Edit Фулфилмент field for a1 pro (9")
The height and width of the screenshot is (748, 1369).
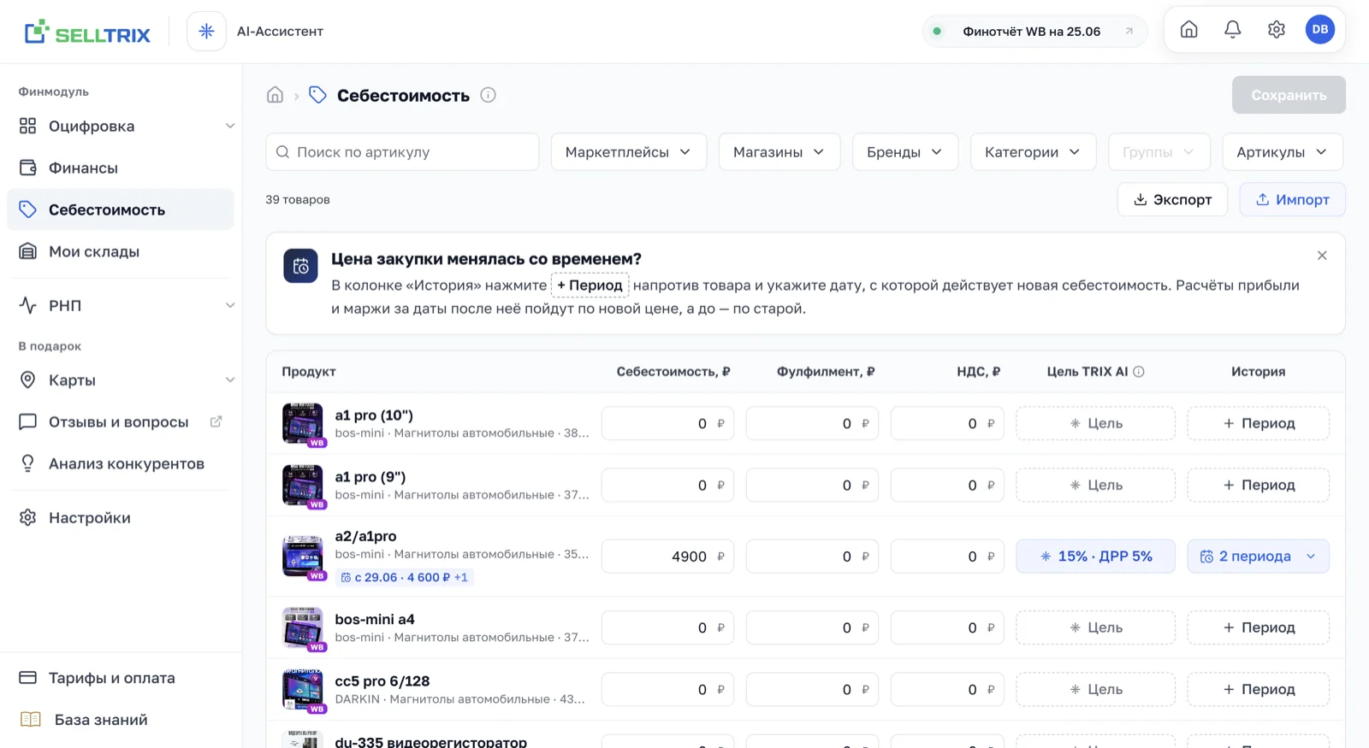[x=812, y=485]
